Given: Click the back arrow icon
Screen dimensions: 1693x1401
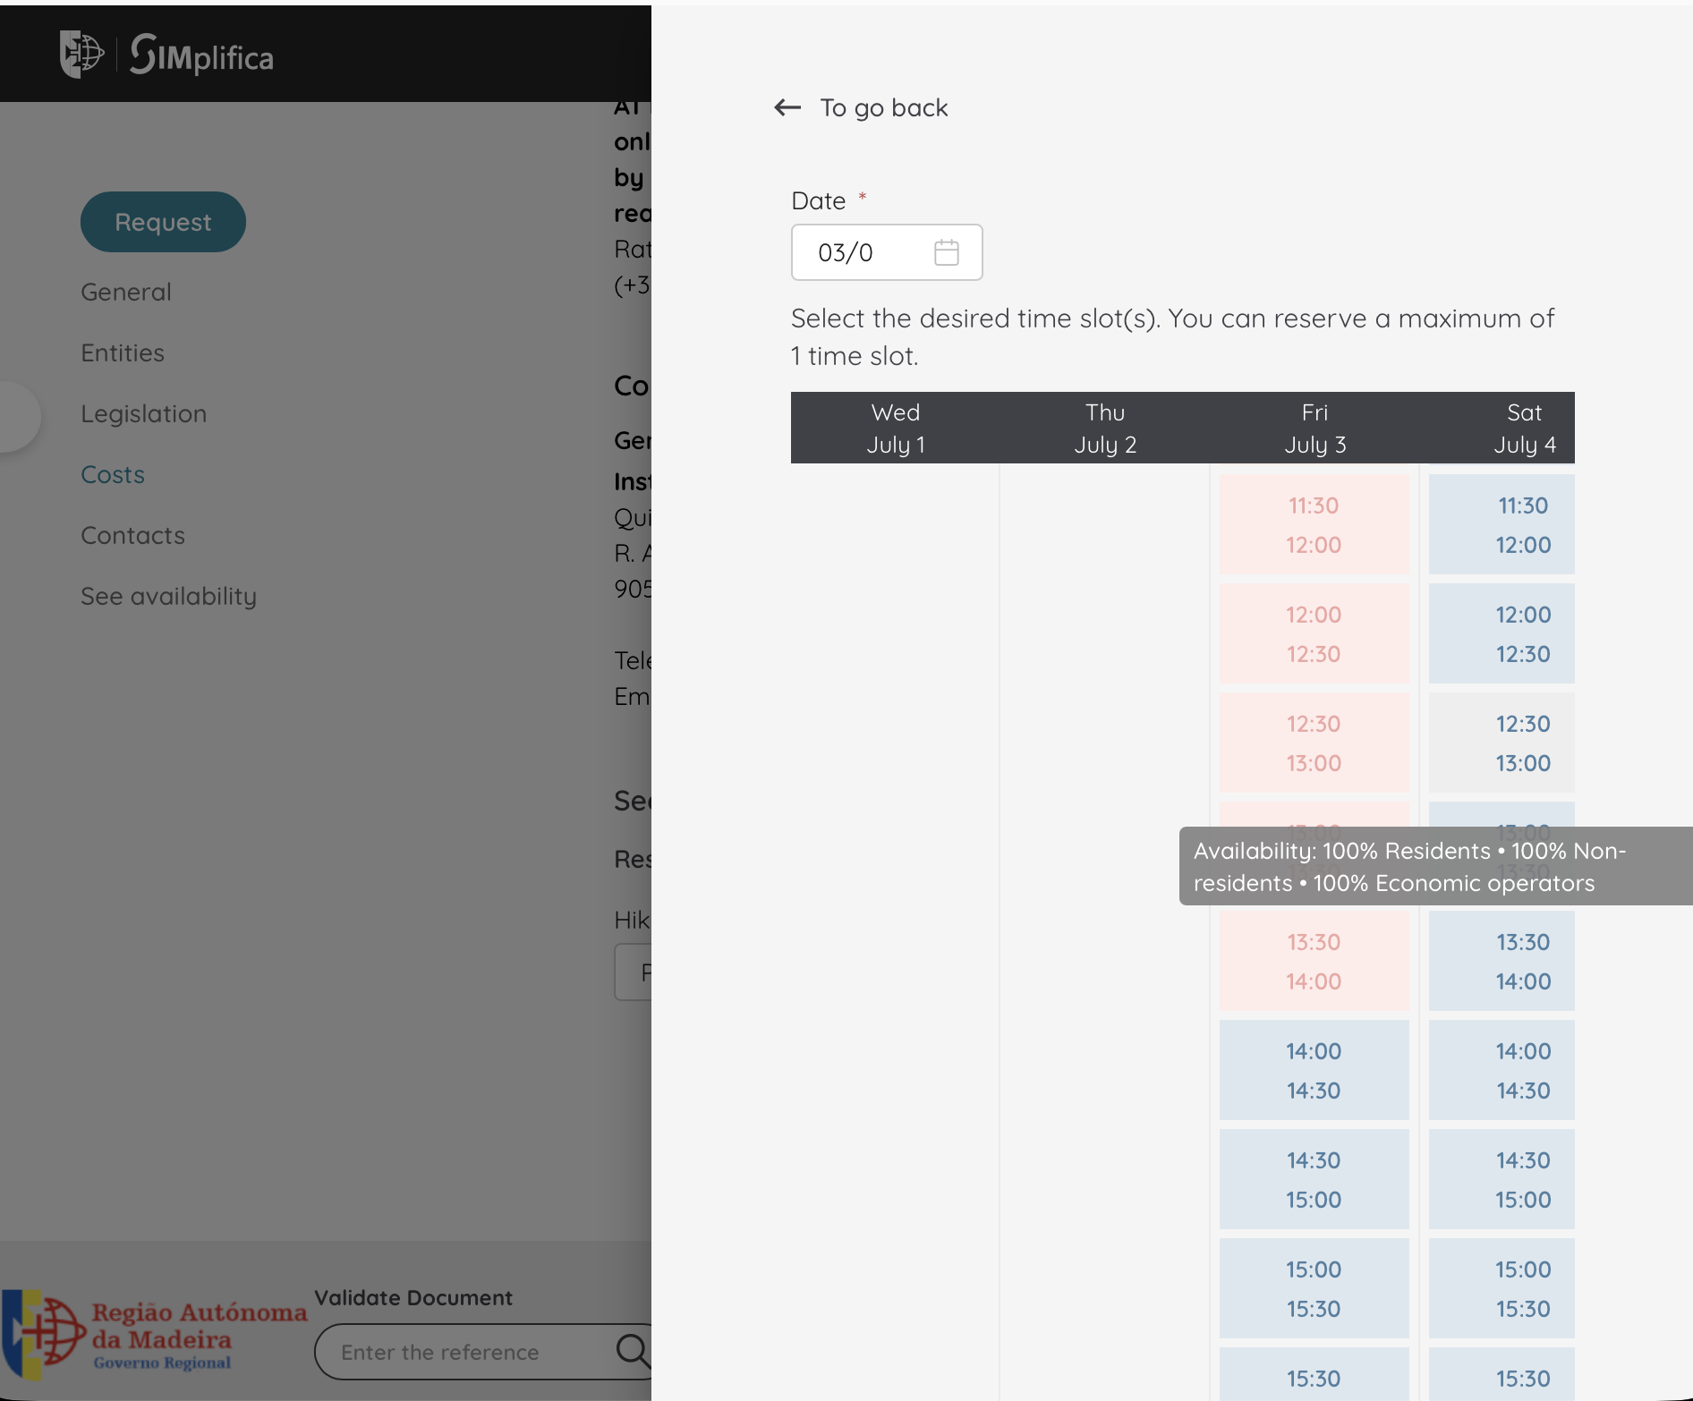Looking at the screenshot, I should tap(787, 108).
